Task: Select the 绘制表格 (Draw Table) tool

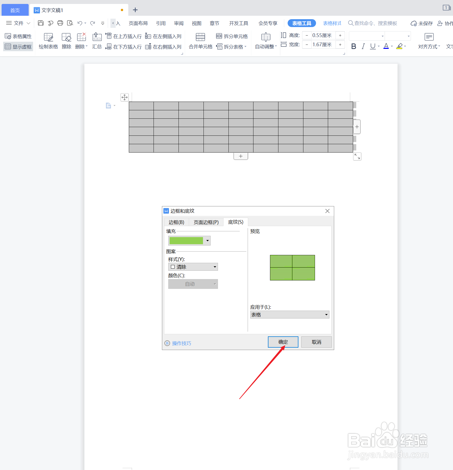Action: coord(48,41)
